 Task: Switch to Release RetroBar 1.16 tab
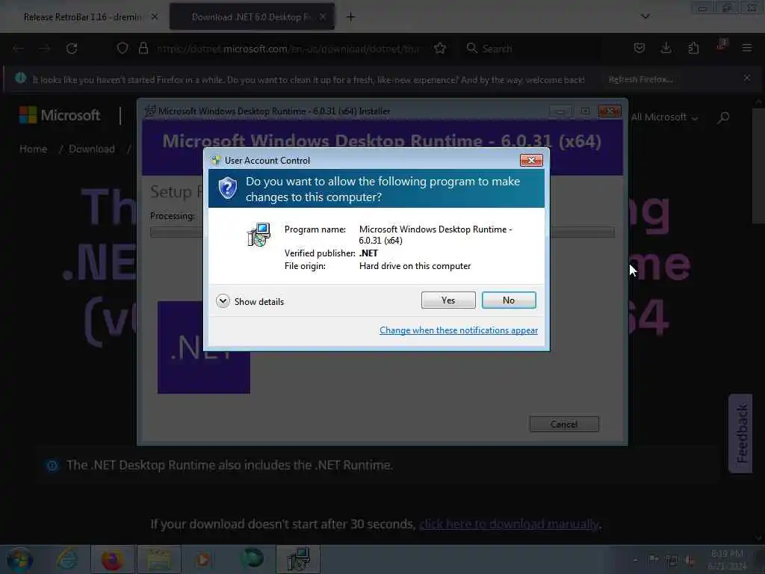pyautogui.click(x=83, y=17)
